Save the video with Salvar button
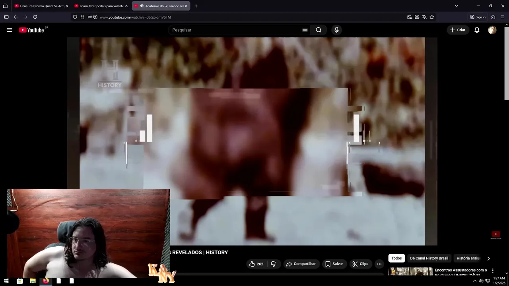509x286 pixels. pyautogui.click(x=334, y=264)
